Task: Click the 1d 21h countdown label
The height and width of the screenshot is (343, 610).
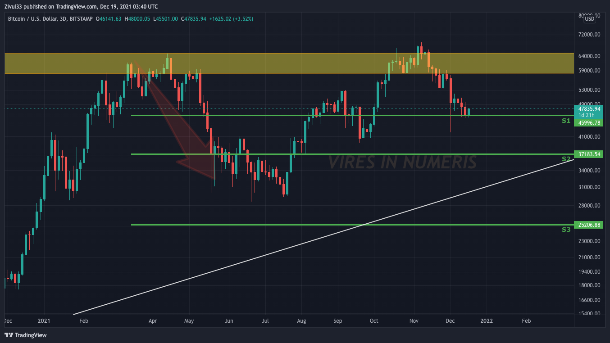Action: tap(586, 115)
